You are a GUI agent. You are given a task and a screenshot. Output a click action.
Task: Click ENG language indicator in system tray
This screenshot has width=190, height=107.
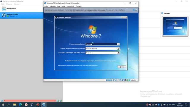click(174, 105)
